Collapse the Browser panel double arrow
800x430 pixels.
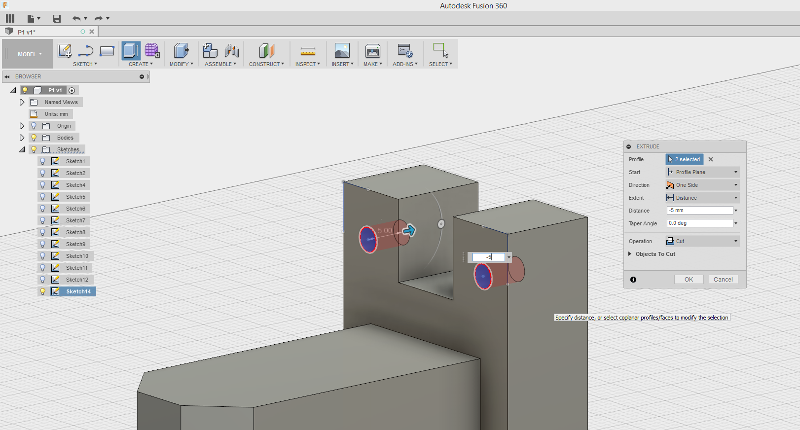tap(7, 76)
